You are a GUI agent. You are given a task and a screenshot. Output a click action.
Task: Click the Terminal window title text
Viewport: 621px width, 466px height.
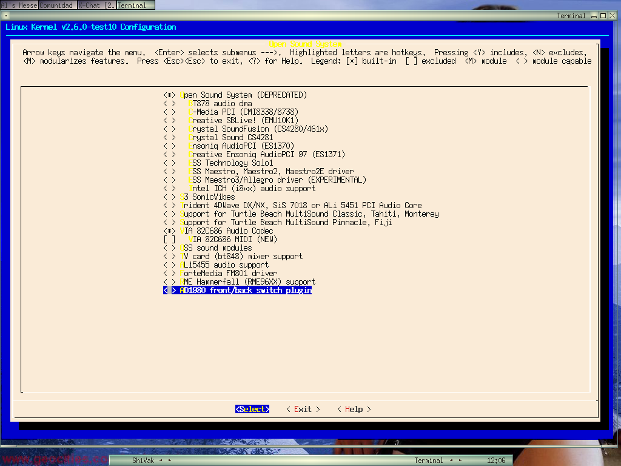point(571,16)
